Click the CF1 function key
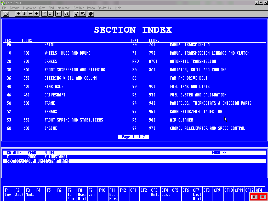Viewport: 268px width, 201px height. pos(134,193)
